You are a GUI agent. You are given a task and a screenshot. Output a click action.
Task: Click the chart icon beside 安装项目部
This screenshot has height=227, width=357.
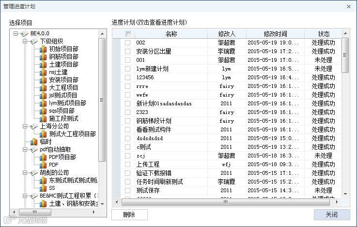pyautogui.click(x=43, y=80)
